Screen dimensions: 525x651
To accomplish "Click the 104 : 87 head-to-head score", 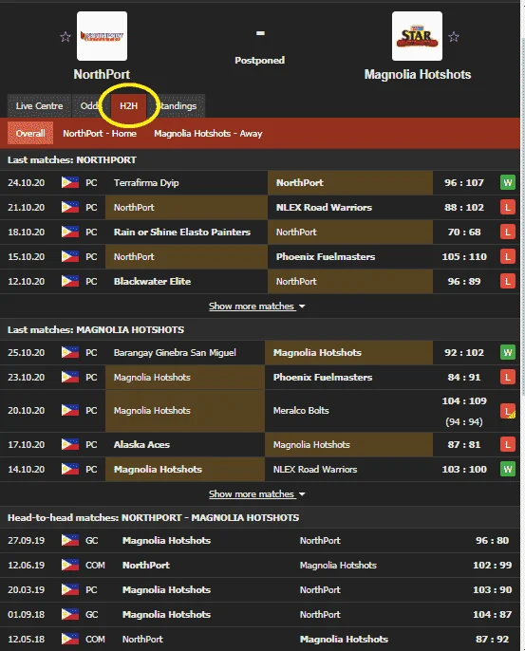I will point(492,614).
